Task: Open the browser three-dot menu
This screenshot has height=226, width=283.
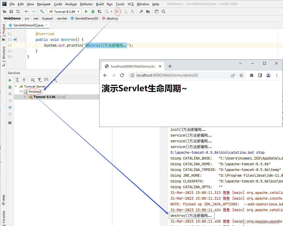Action: [277, 75]
